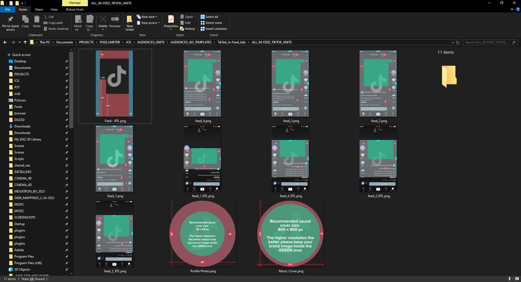Viewport: 521px width, 282px height.
Task: Expand the address bar history dropdown
Action: (453, 42)
